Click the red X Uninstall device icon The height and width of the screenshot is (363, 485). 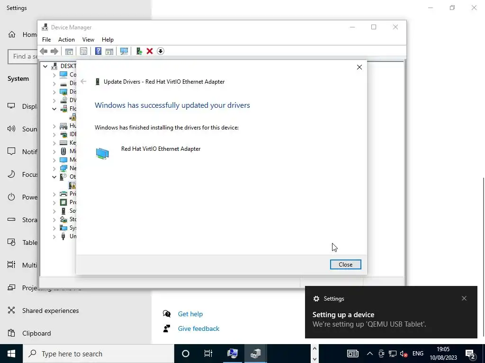(150, 51)
